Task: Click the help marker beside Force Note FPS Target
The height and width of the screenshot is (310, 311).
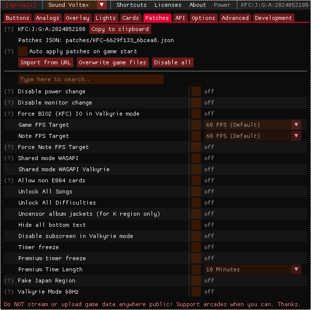Action: (x=9, y=147)
